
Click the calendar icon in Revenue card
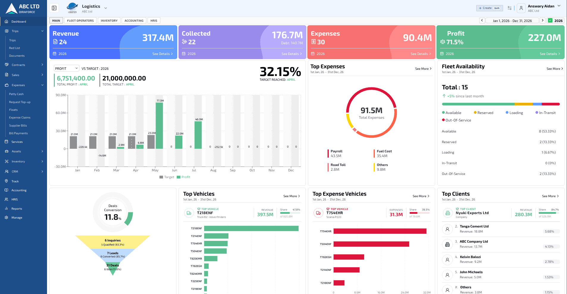click(55, 54)
